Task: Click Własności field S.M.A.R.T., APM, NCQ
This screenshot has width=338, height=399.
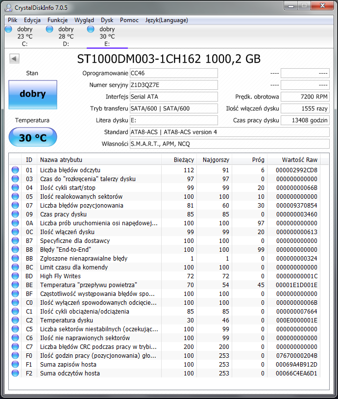Action: pos(230,144)
